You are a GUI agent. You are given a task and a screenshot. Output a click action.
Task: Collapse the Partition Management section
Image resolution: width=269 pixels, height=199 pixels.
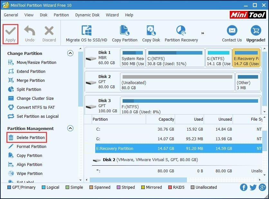70,128
